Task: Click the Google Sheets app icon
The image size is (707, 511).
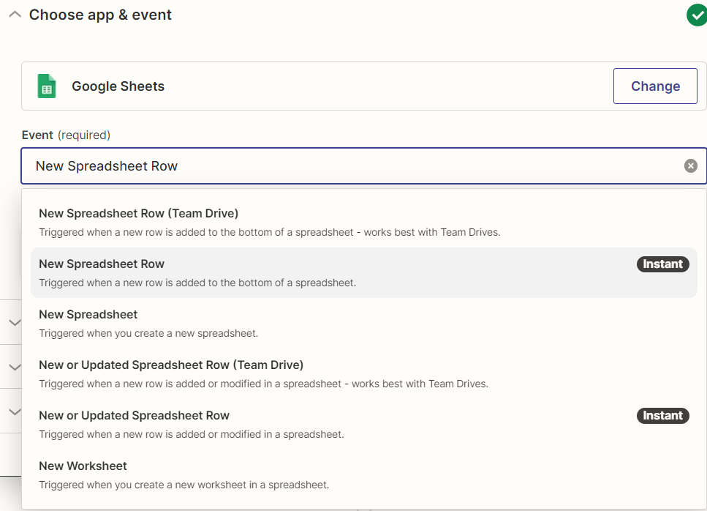Action: pos(47,86)
